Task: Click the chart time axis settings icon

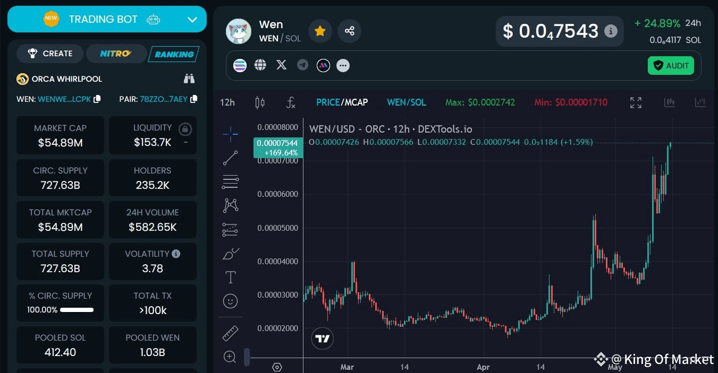Action: click(277, 367)
